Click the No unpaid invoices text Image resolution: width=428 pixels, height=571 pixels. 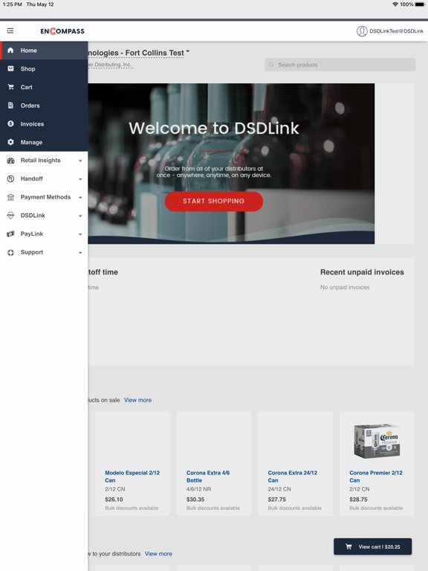pos(345,287)
